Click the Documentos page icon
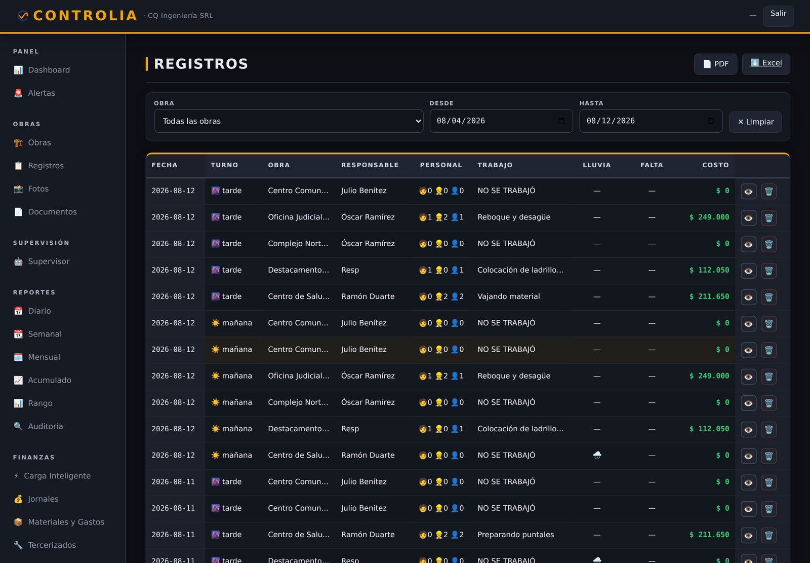Screen dimensions: 810x563 (18, 212)
